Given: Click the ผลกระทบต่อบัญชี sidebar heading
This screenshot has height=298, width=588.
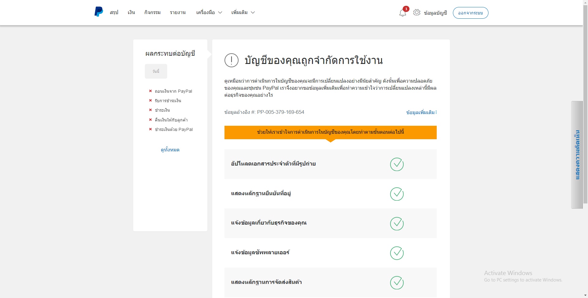Looking at the screenshot, I should point(170,54).
